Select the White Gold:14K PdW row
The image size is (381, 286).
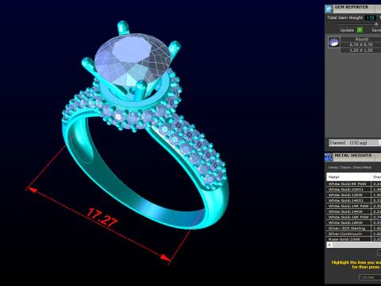pos(354,206)
